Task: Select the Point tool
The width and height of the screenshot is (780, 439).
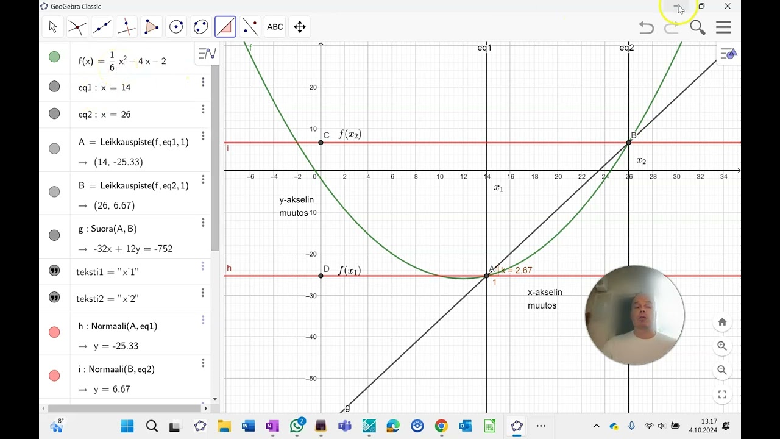Action: [x=77, y=27]
